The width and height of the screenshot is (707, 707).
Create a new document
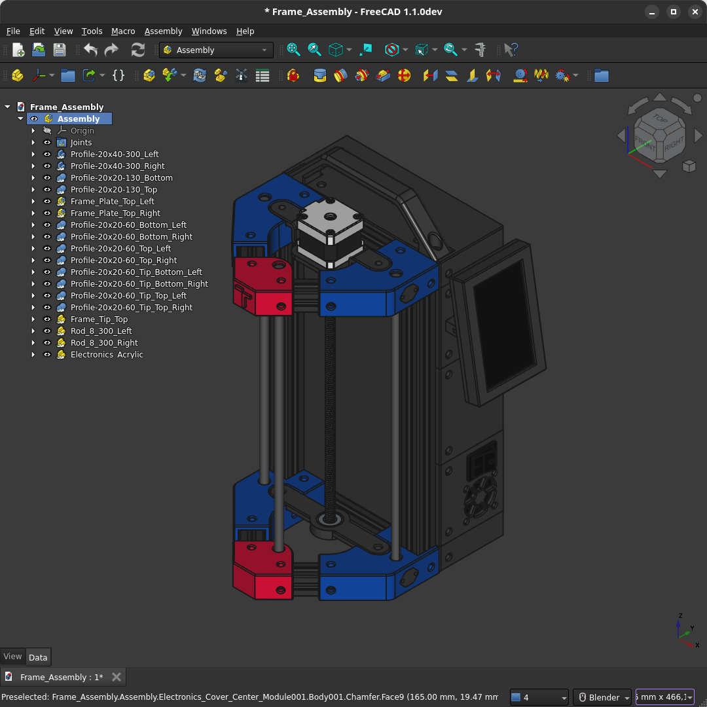click(18, 50)
